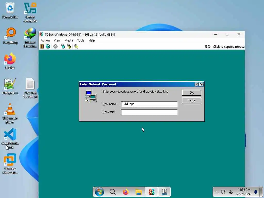Select Internet Download Manager shortcut
This screenshot has width=264, height=198.
30,38
